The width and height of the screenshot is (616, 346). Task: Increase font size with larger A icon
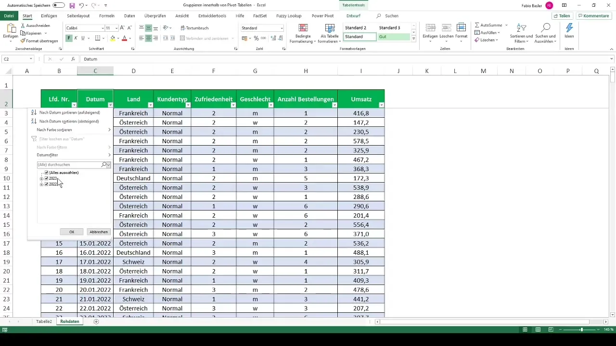pyautogui.click(x=122, y=28)
